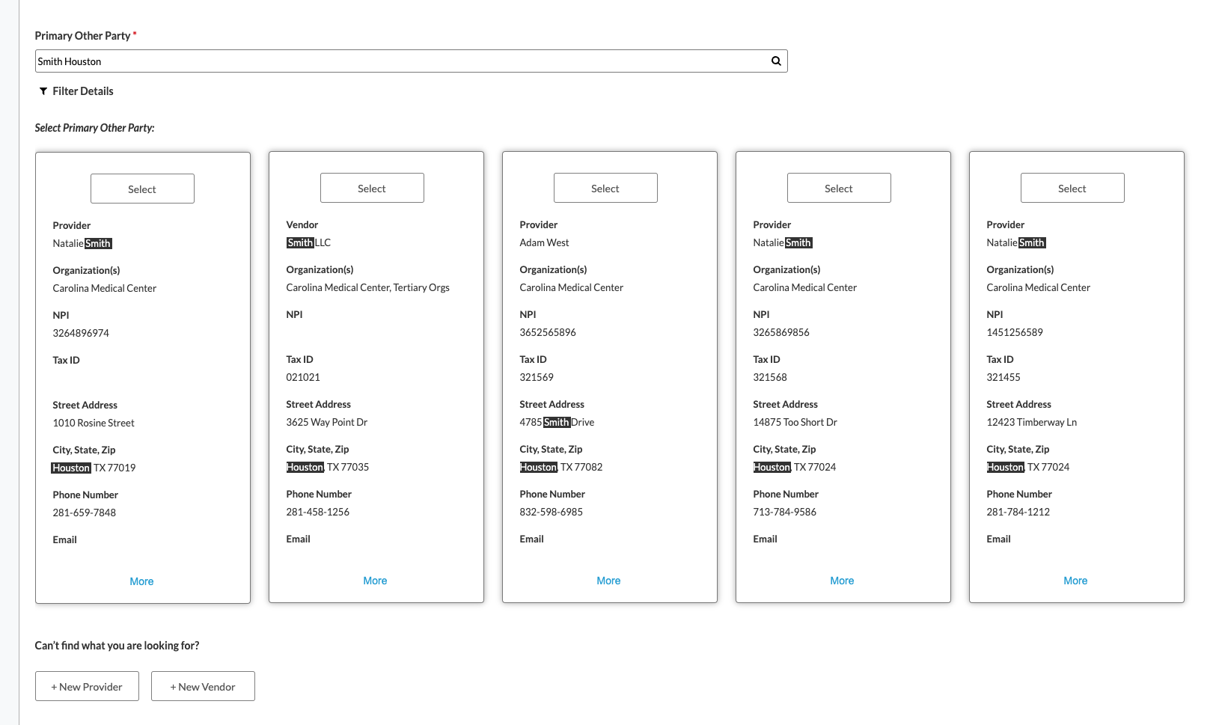Click the search magnifier icon

(775, 61)
